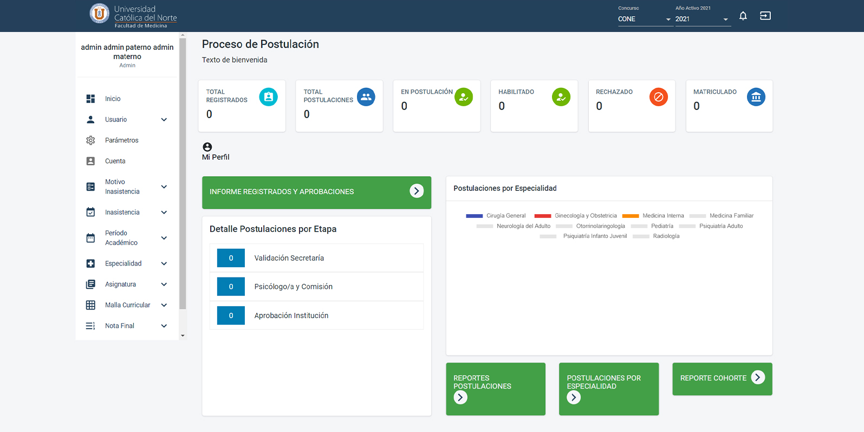Click the logout icon in header

[x=765, y=16]
